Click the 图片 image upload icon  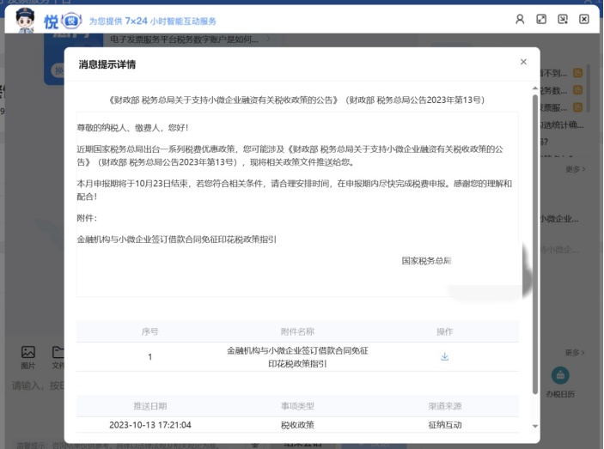[x=28, y=356]
